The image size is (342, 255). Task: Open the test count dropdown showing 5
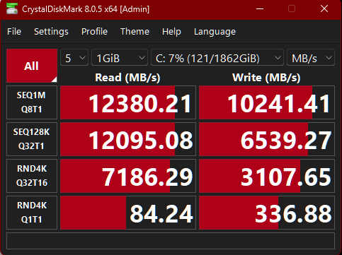[74, 57]
